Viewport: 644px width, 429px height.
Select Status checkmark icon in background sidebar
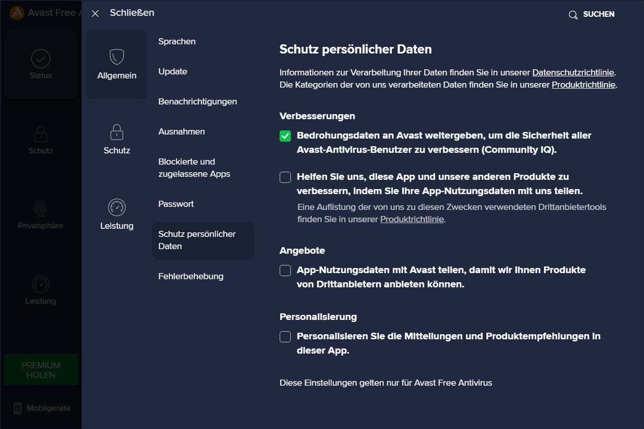click(41, 59)
